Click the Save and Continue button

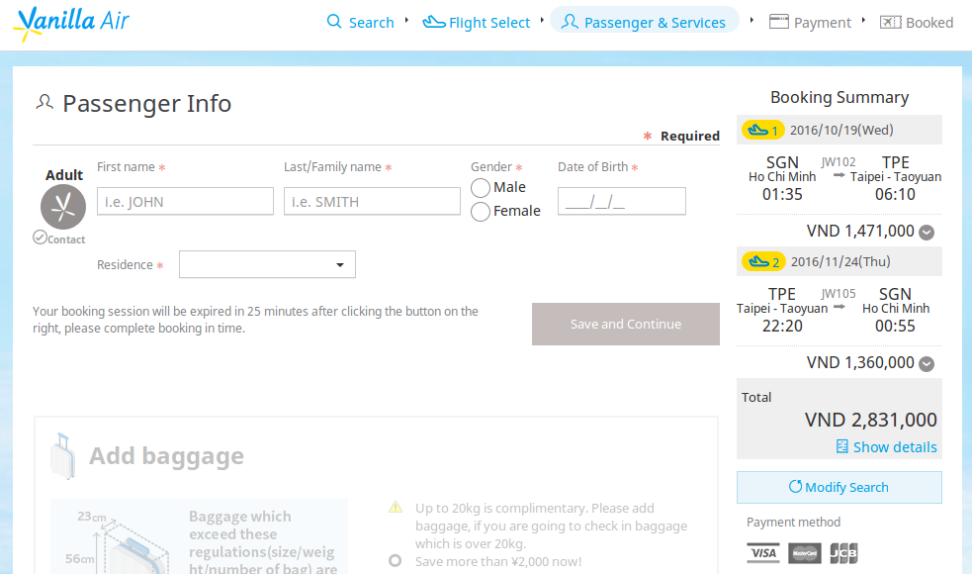(x=626, y=324)
